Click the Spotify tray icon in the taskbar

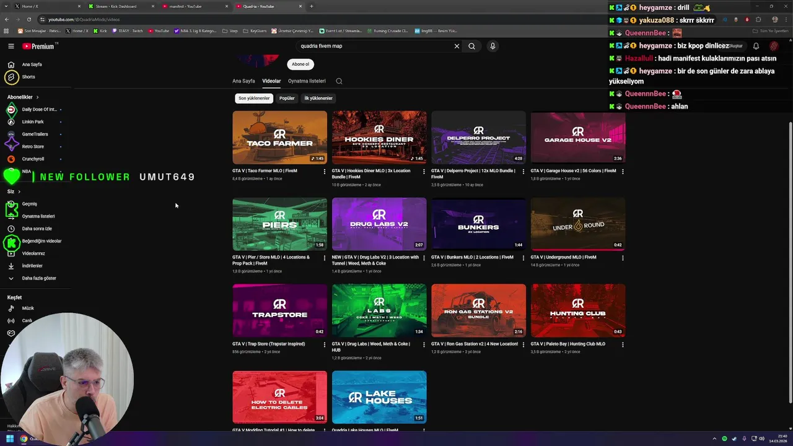[724, 439]
